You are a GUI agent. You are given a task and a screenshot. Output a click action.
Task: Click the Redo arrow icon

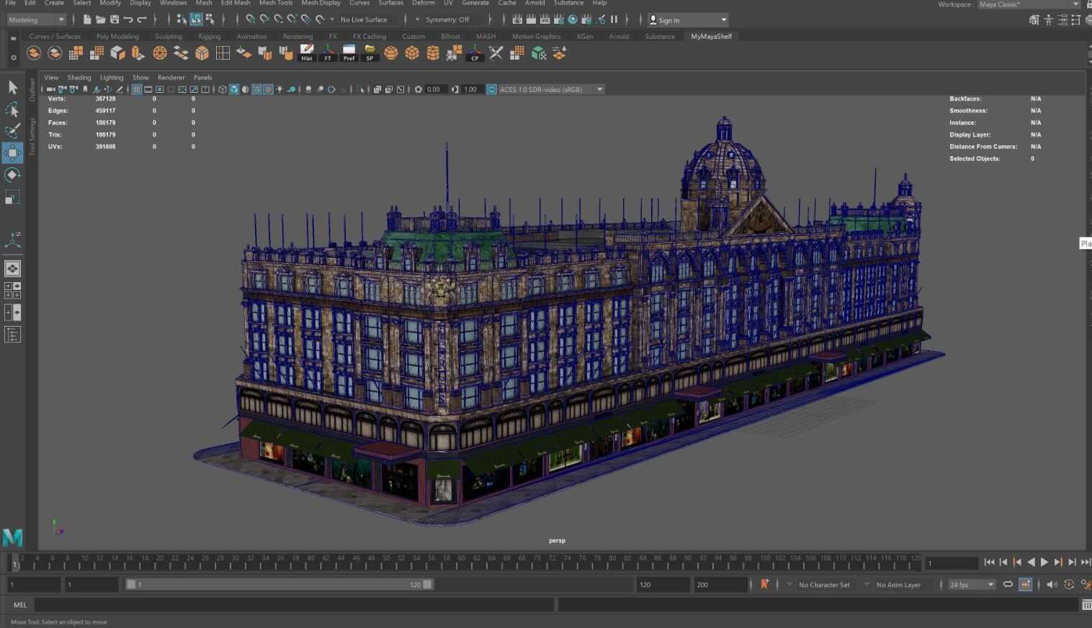coord(142,19)
